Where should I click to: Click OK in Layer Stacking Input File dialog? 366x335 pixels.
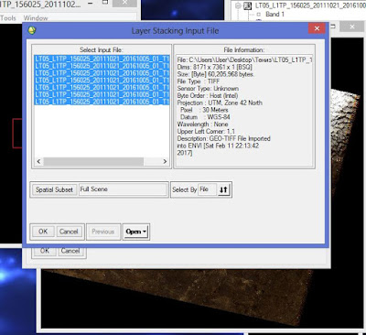pyautogui.click(x=43, y=232)
